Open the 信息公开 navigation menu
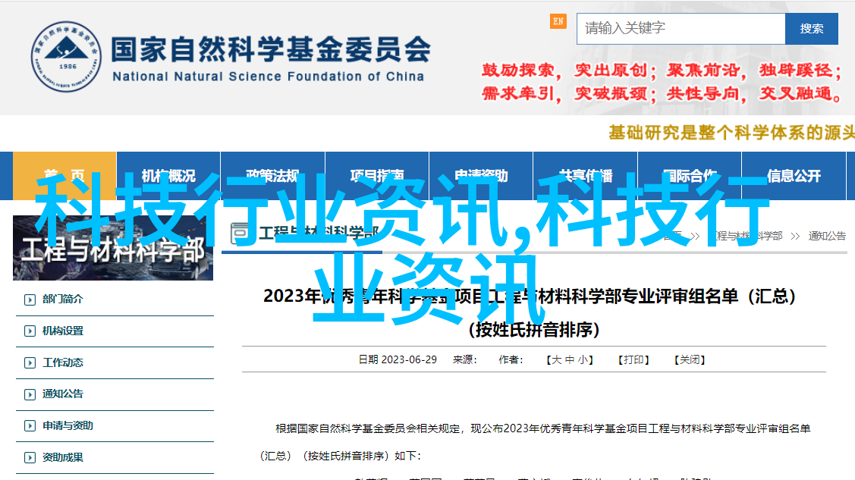This screenshot has width=855, height=480. point(794,175)
